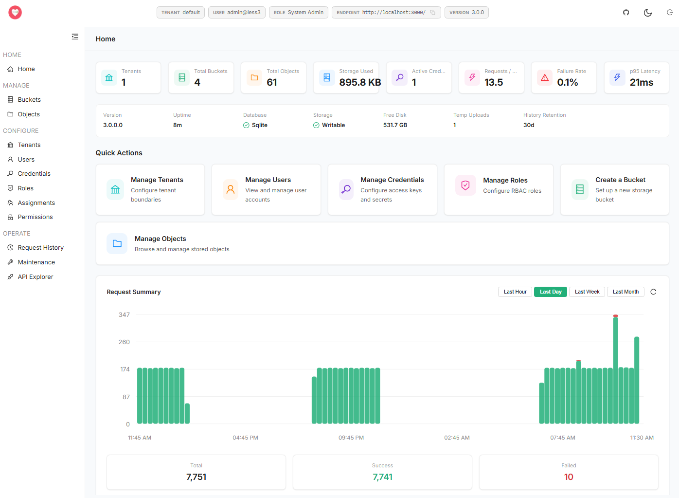Select the Last Month time range

point(625,292)
